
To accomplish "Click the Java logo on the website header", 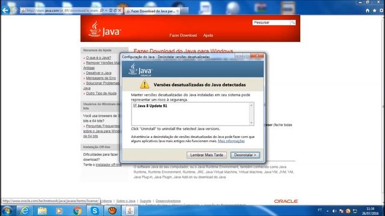I will (105, 29).
